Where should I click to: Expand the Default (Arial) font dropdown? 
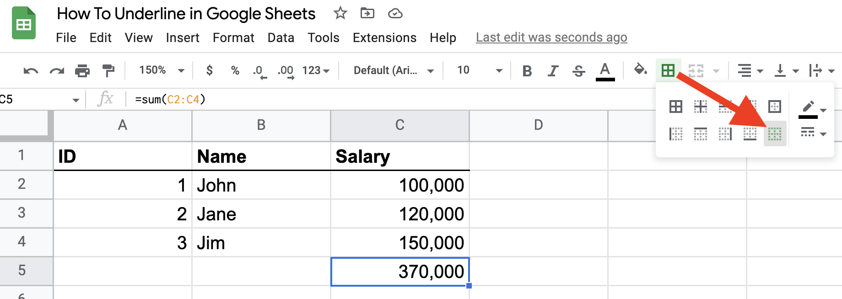(x=393, y=70)
